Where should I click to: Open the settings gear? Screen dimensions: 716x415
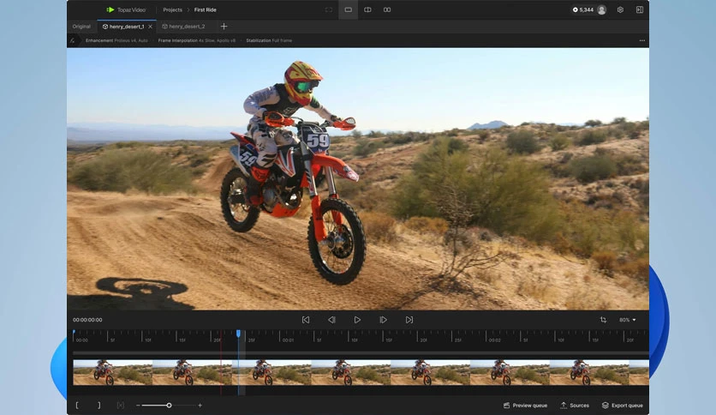(x=620, y=9)
